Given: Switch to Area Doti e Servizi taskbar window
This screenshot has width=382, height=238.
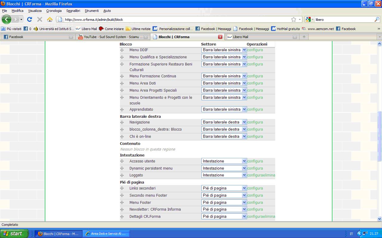Looking at the screenshot, I should tap(106, 234).
